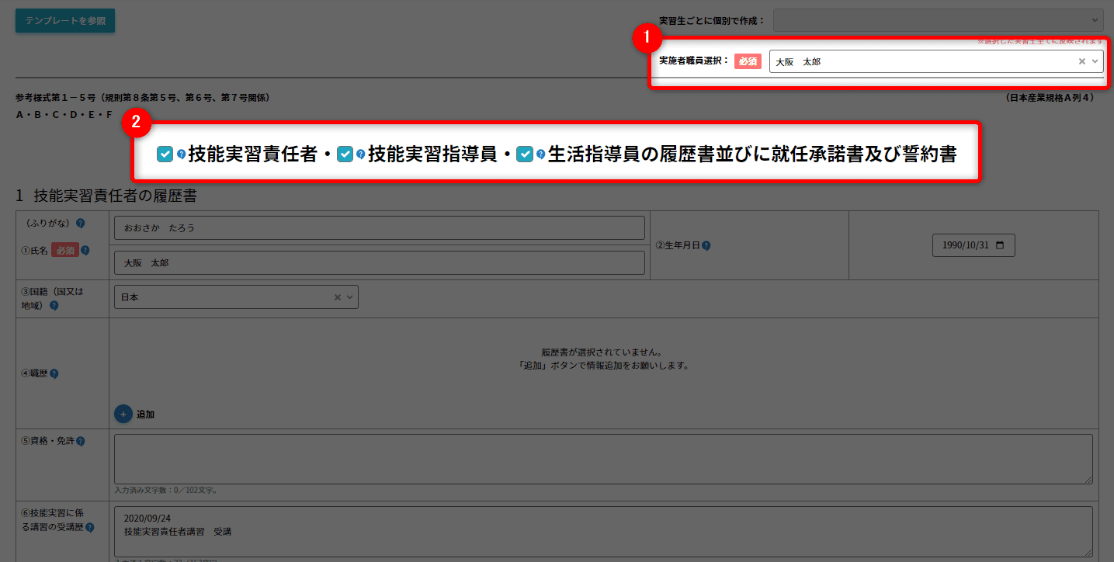Click name field 大阪 太郎

tap(379, 263)
